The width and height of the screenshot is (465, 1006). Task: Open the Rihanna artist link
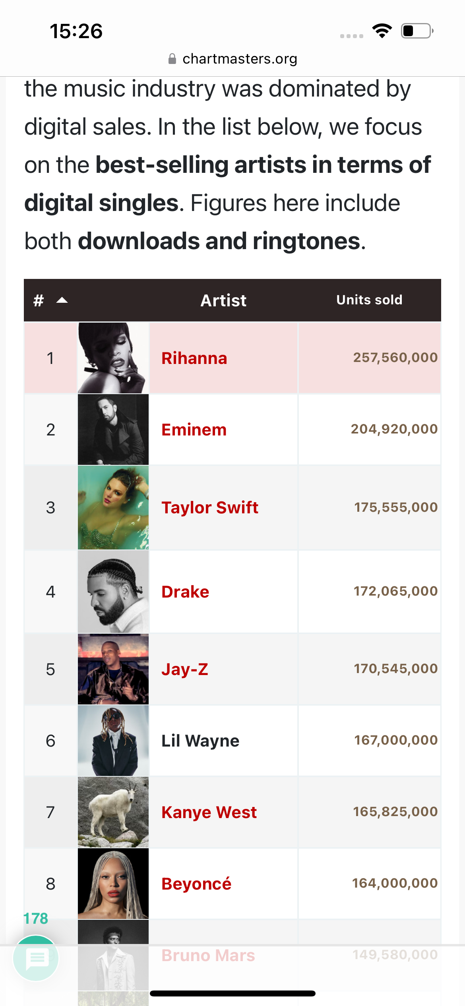194,358
